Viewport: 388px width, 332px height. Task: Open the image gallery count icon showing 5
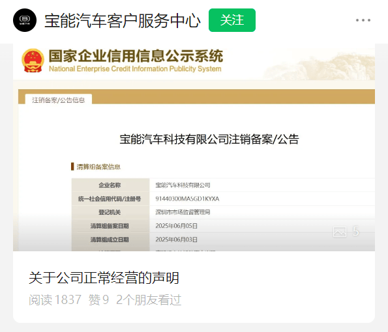coord(346,232)
